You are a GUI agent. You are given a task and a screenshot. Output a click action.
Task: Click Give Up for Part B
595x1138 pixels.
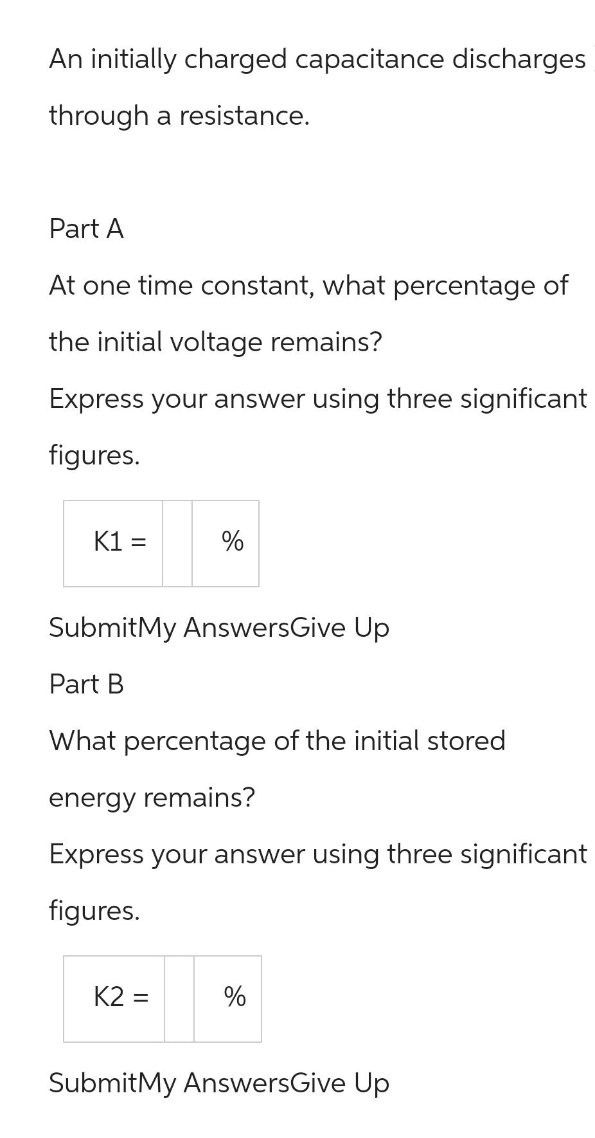[339, 1083]
